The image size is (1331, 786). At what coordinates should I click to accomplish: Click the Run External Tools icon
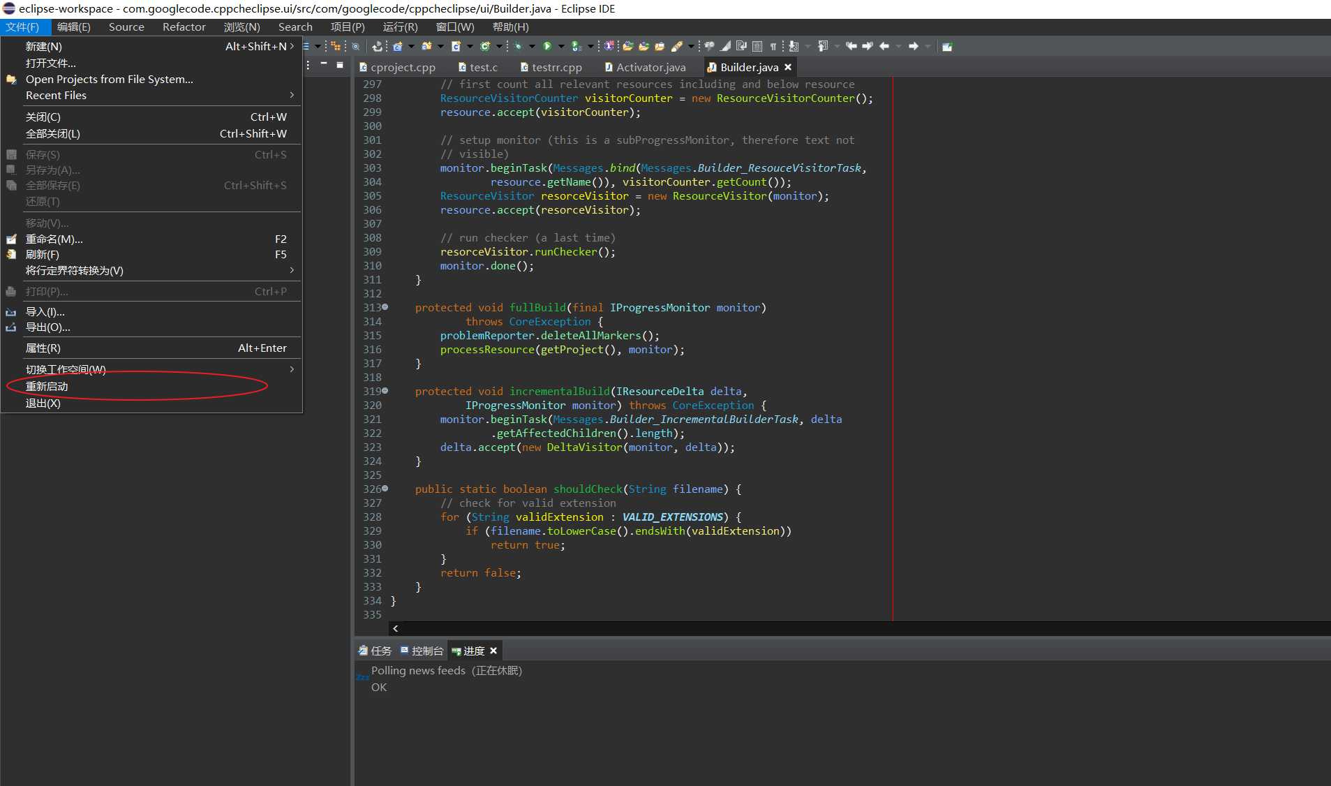577,46
